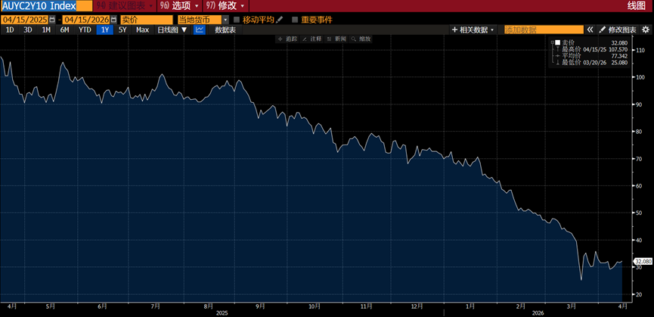Select the 6M time range
The height and width of the screenshot is (317, 654).
(x=64, y=30)
